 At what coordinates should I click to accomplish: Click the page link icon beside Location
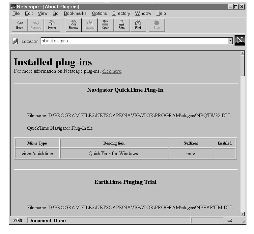15,41
